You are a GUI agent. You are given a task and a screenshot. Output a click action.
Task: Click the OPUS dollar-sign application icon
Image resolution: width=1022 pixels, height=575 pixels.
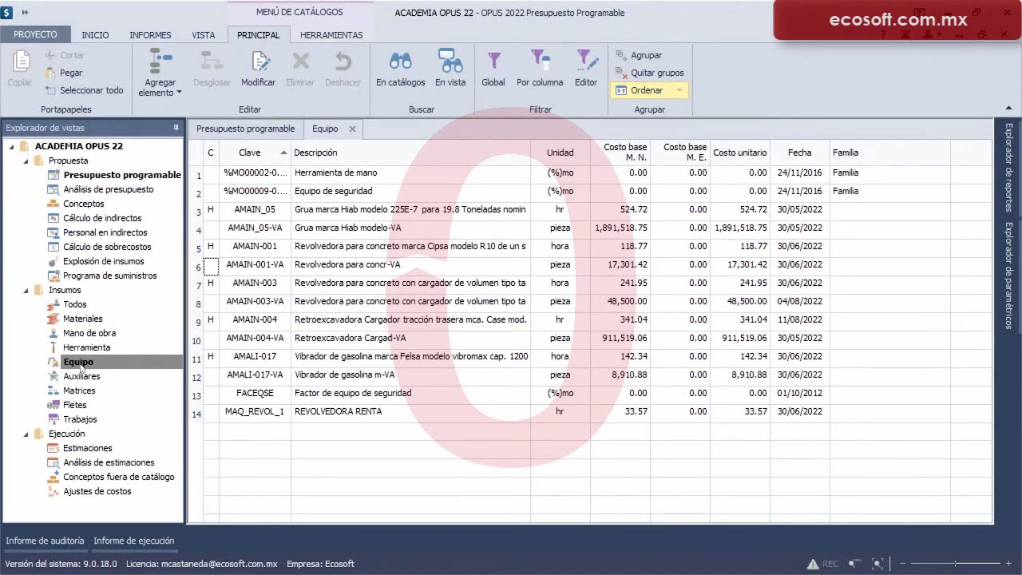pos(7,13)
